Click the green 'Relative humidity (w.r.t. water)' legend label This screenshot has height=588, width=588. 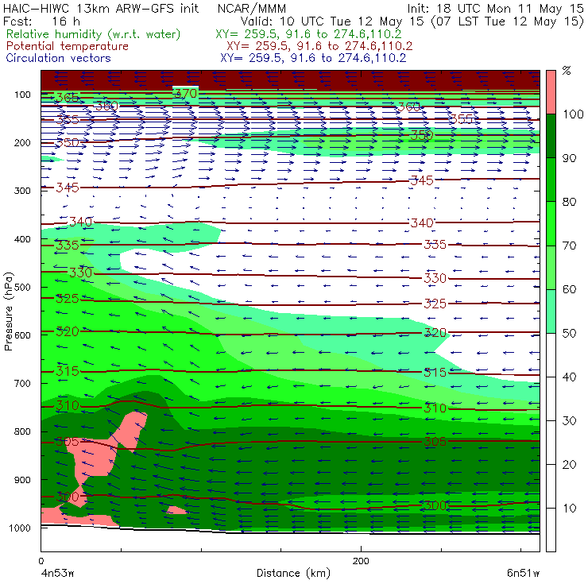coord(94,34)
